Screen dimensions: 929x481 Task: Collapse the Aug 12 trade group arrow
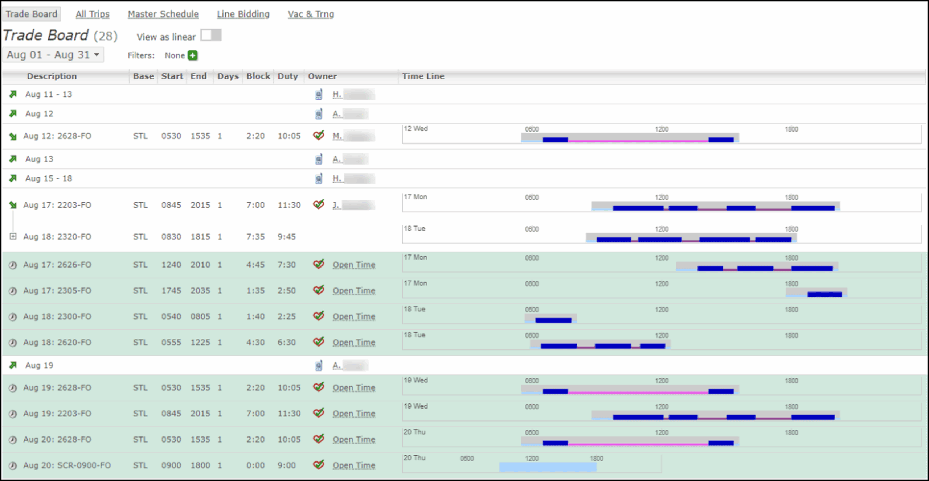[13, 113]
